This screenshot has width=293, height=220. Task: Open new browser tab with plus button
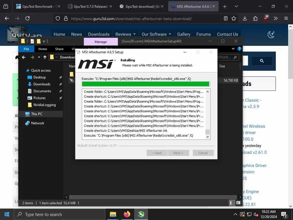[225, 7]
